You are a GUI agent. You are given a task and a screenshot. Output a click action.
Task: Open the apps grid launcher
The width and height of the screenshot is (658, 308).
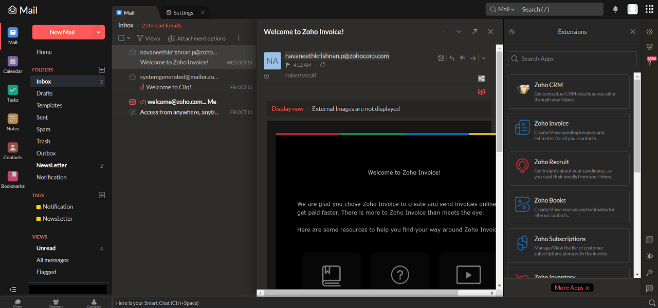pos(649,9)
